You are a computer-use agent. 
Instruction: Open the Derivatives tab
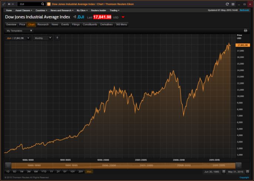tap(106, 24)
